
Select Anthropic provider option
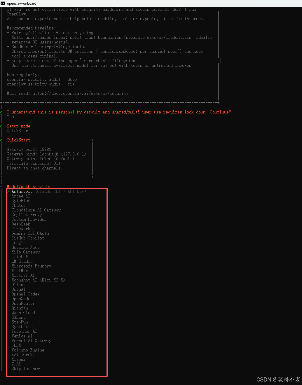click(48, 191)
